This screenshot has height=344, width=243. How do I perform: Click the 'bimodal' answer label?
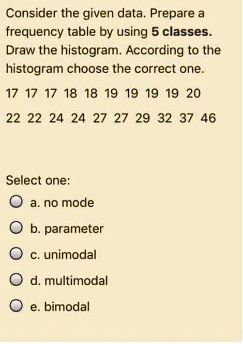click(67, 306)
